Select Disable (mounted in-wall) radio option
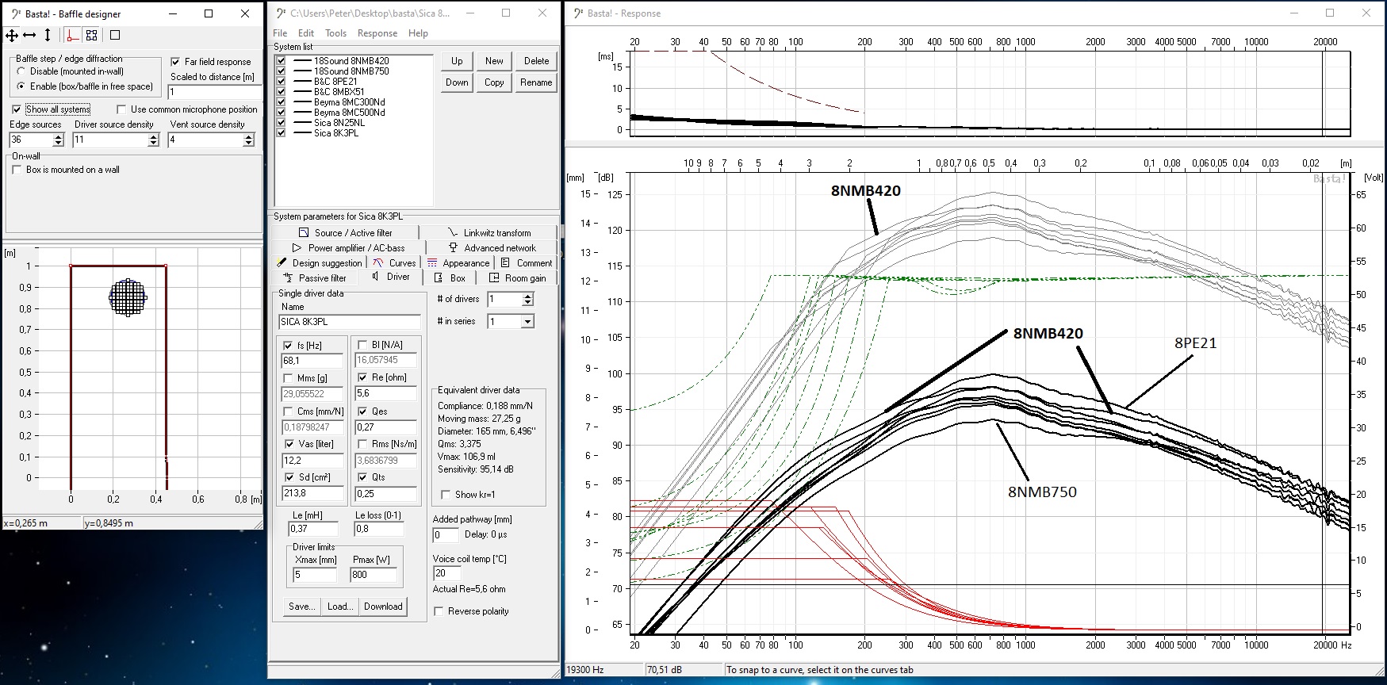 point(21,71)
